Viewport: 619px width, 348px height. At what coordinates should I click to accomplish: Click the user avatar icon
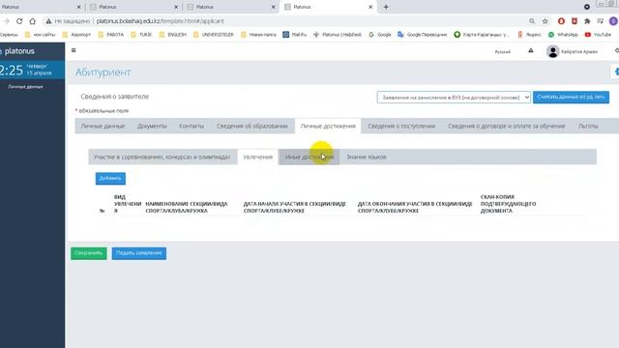[x=552, y=51]
